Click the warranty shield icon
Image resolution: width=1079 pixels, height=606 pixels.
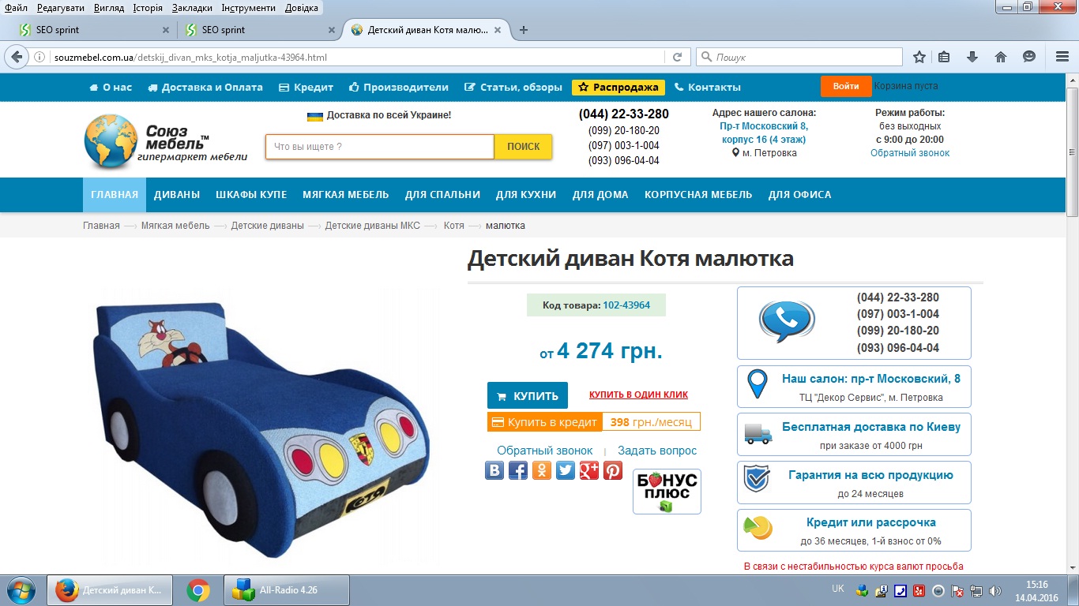[758, 478]
